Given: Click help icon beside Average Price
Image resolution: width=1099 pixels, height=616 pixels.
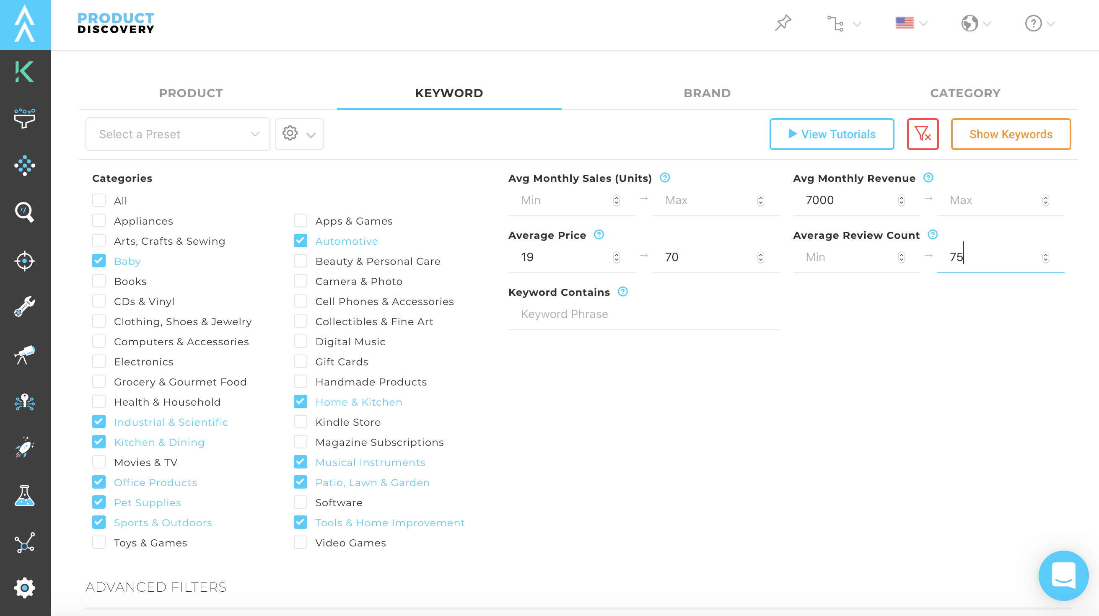Looking at the screenshot, I should (x=599, y=235).
